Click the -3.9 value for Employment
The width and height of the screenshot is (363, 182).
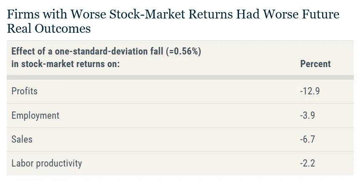click(x=307, y=115)
